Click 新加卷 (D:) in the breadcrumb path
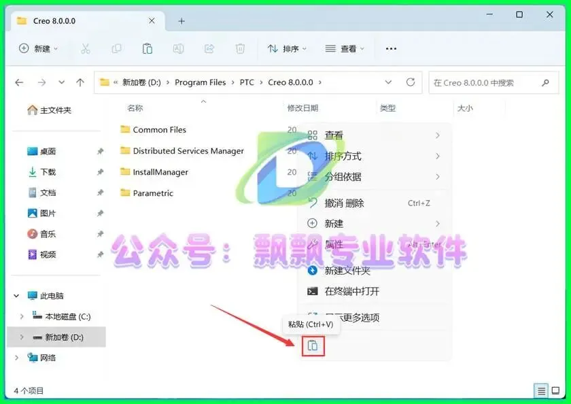 [x=141, y=82]
